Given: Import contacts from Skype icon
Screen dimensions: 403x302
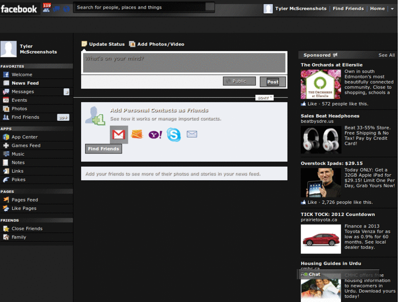Looking at the screenshot, I should [174, 134].
